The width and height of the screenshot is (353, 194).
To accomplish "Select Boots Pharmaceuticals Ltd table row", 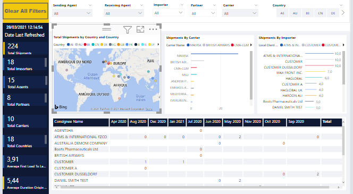I will click(198, 149).
